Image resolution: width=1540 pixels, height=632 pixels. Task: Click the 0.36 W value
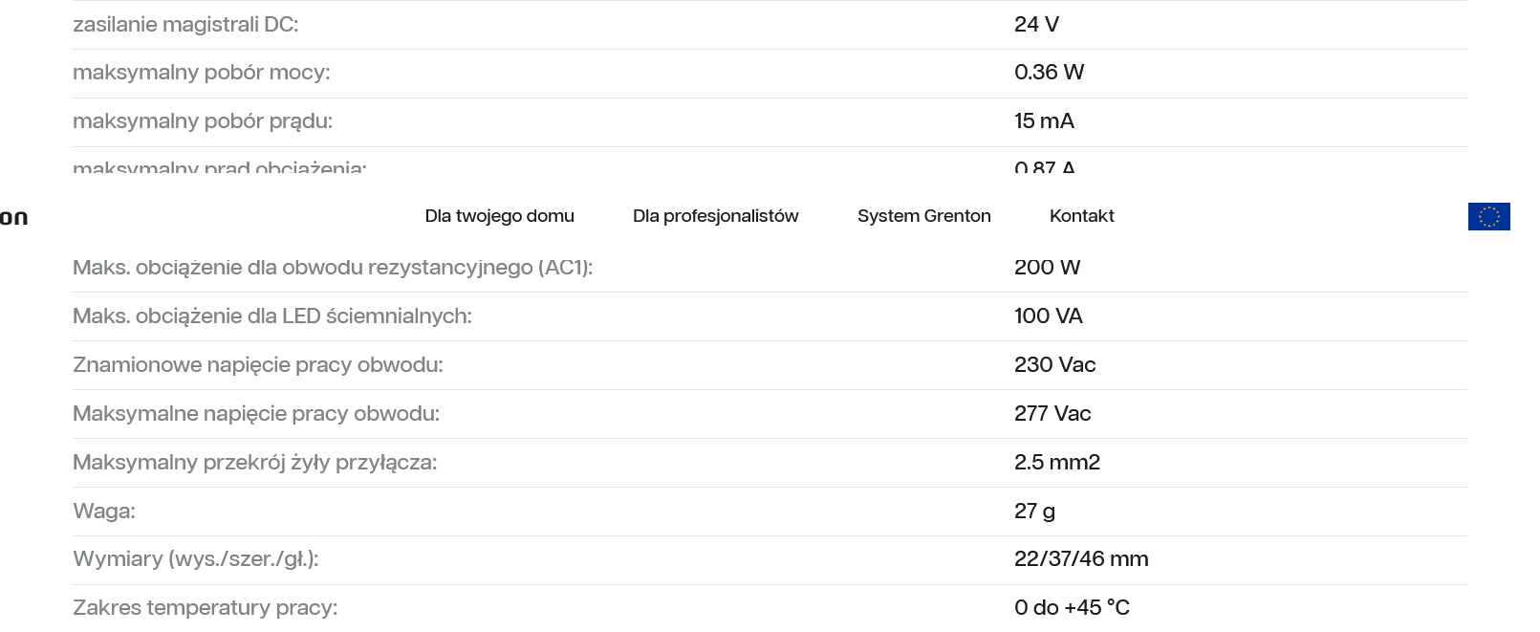(1049, 73)
